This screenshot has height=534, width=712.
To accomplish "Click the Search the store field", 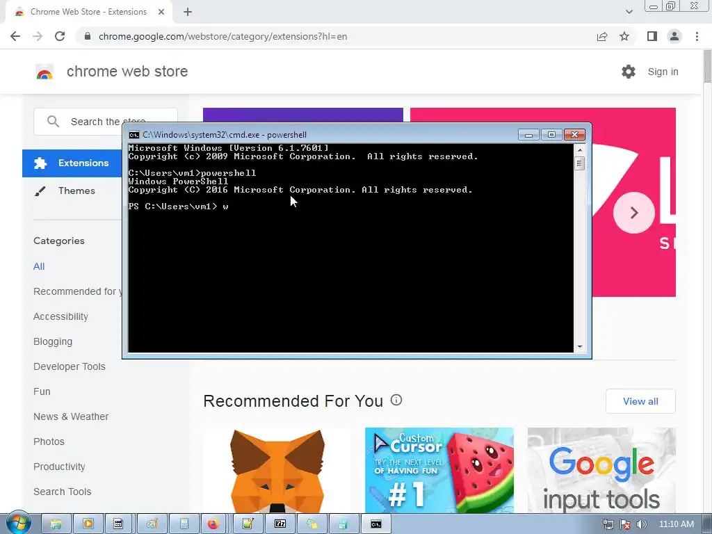I will 106,122.
